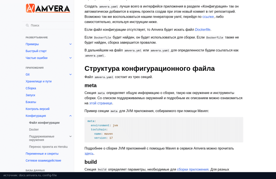The image size is (276, 179).
Task: Follow the этой странице link
Action: (x=101, y=103)
